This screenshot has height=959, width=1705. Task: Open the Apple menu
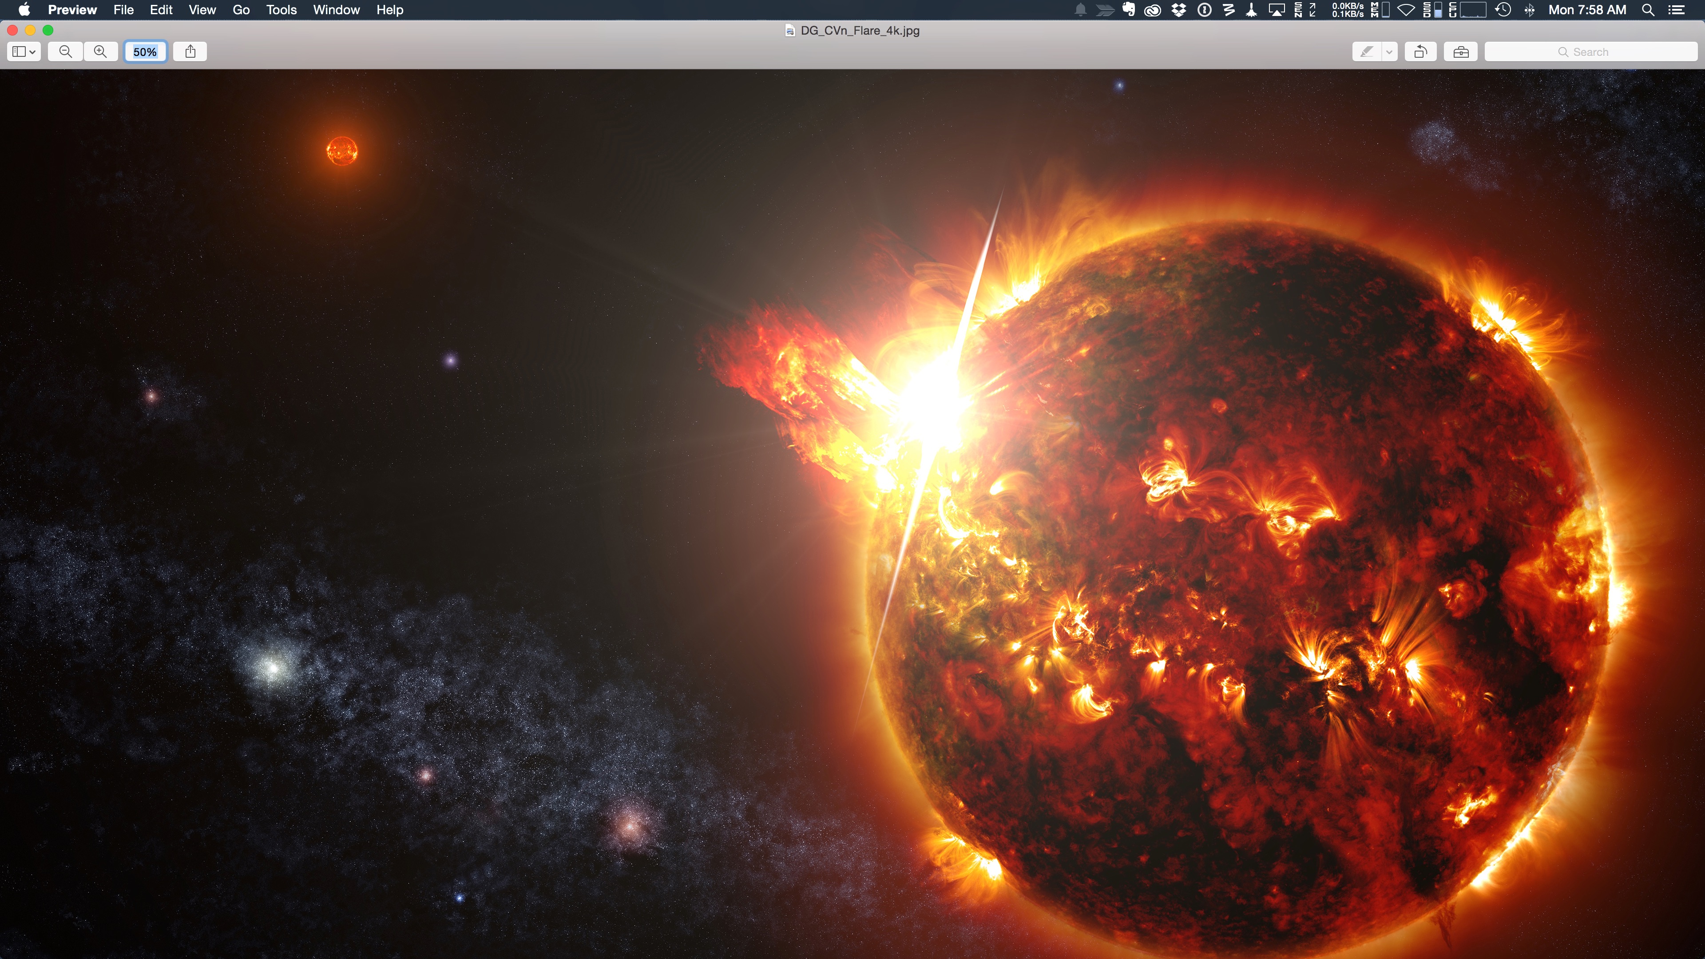[24, 10]
